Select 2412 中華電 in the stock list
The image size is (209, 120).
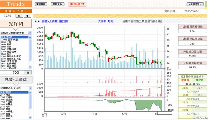pyautogui.click(x=7, y=111)
